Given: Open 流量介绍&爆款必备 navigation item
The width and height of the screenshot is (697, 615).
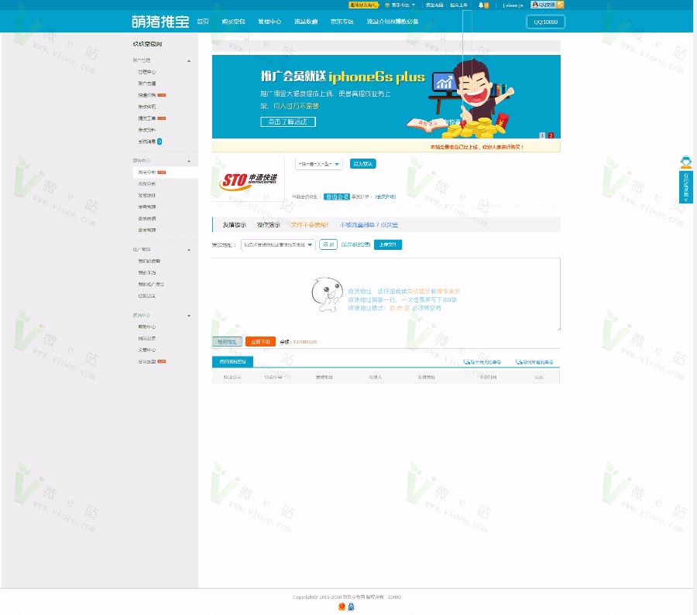Looking at the screenshot, I should click(393, 22).
